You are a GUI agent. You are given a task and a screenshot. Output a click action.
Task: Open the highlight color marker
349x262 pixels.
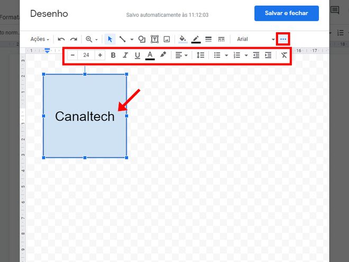click(163, 55)
